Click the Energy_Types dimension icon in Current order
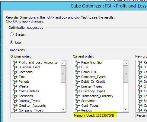The image size is (147, 122). pos(78,87)
